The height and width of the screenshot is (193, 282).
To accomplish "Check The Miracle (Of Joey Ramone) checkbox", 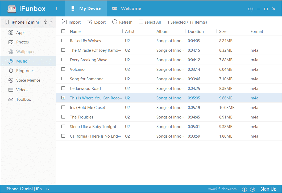I will point(63,50).
